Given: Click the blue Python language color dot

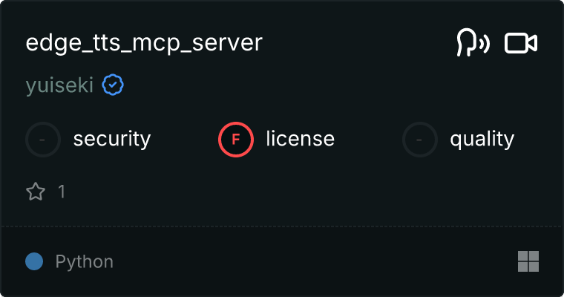Looking at the screenshot, I should (34, 261).
